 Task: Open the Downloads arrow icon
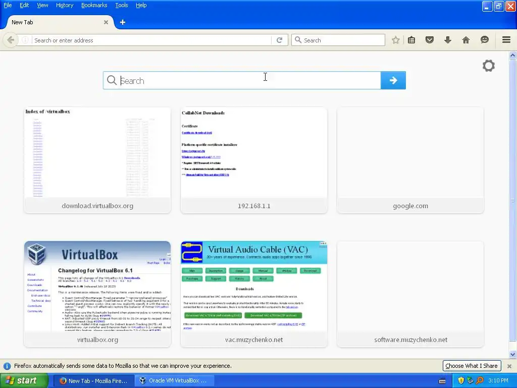click(x=447, y=40)
